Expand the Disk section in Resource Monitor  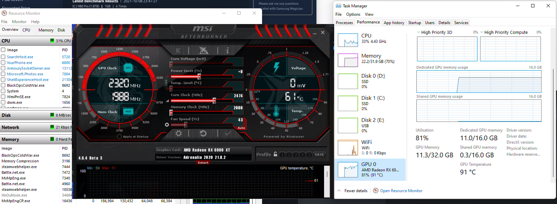[36, 115]
